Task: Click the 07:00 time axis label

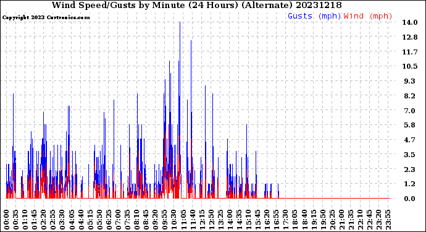Action: (x=118, y=220)
